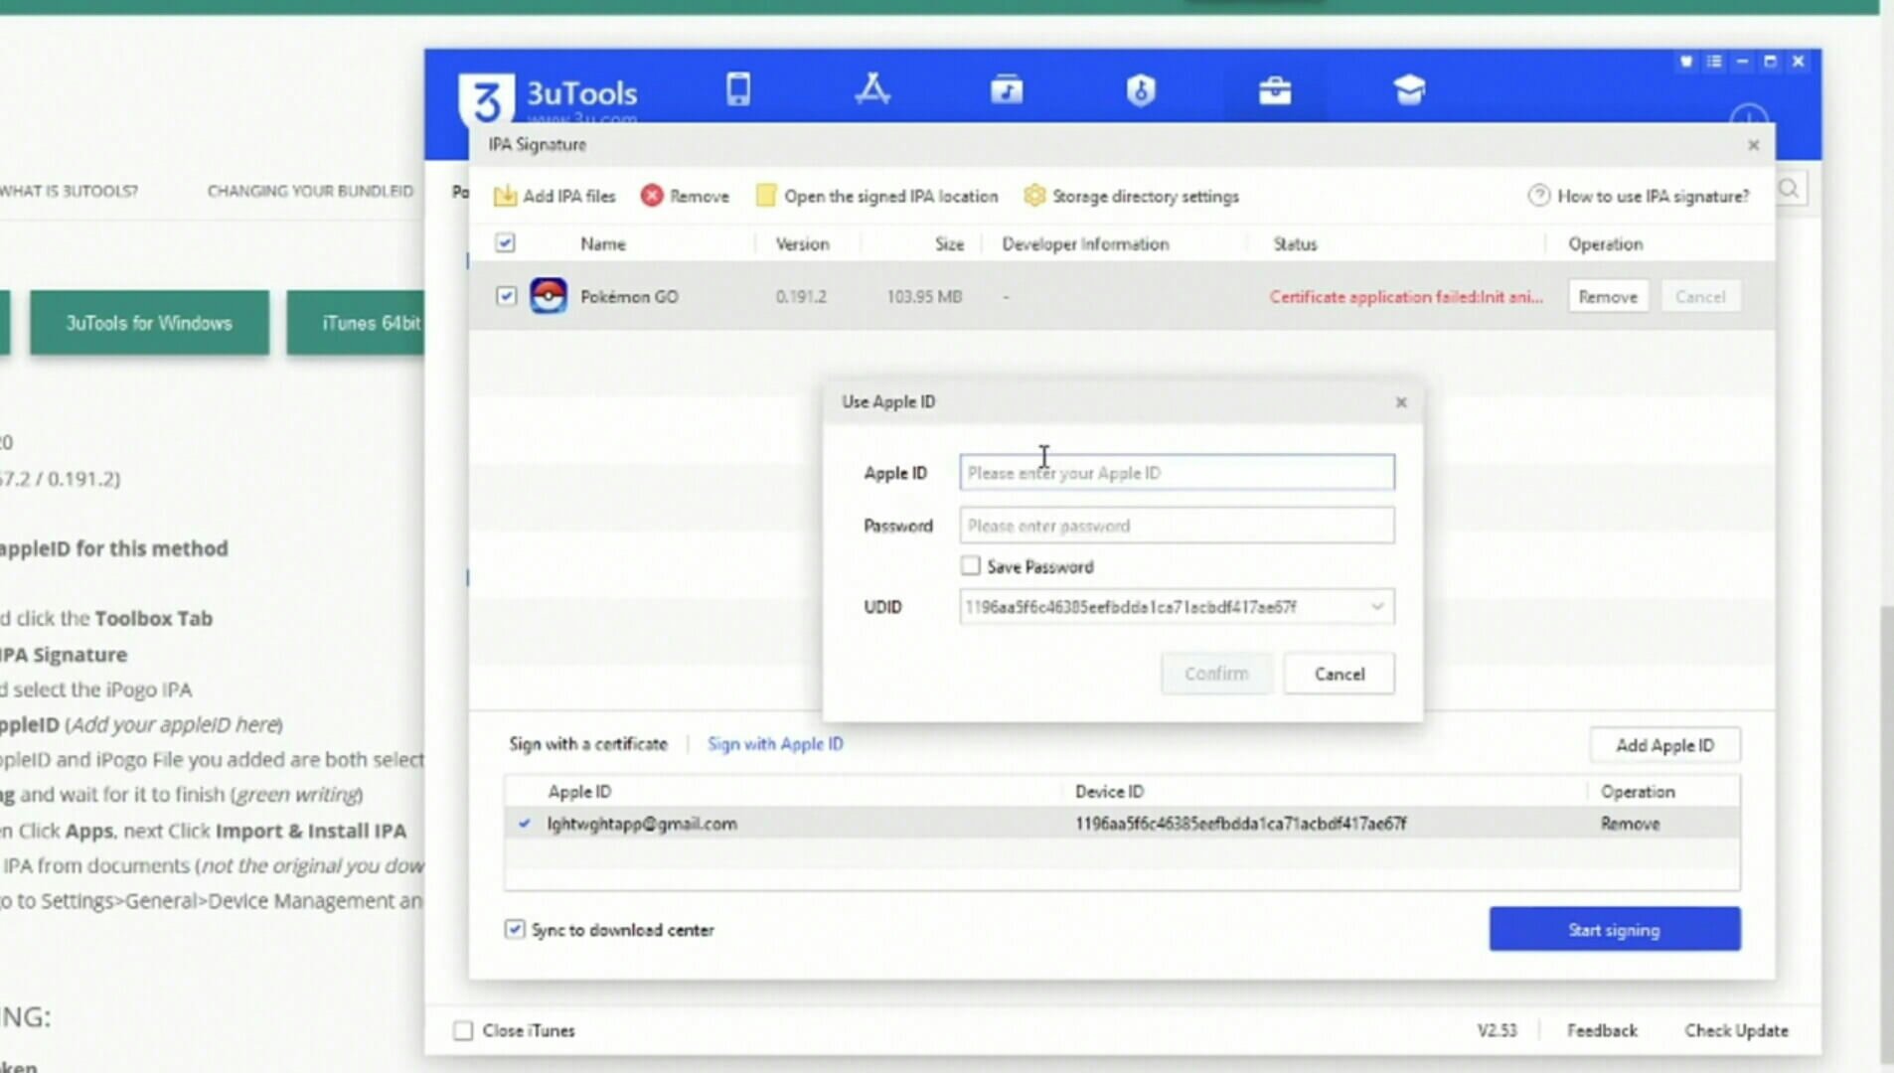Screen dimensions: 1894x1073
Task: Sort by the Version column header
Action: (802, 243)
